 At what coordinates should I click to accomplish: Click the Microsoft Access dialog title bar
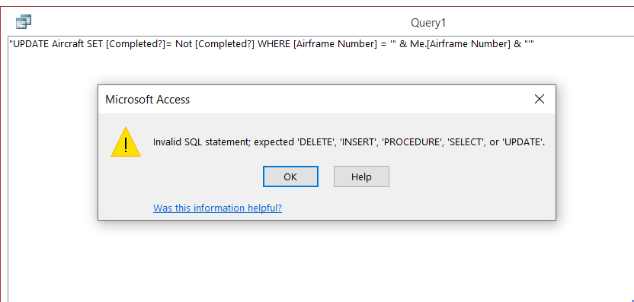(327, 100)
